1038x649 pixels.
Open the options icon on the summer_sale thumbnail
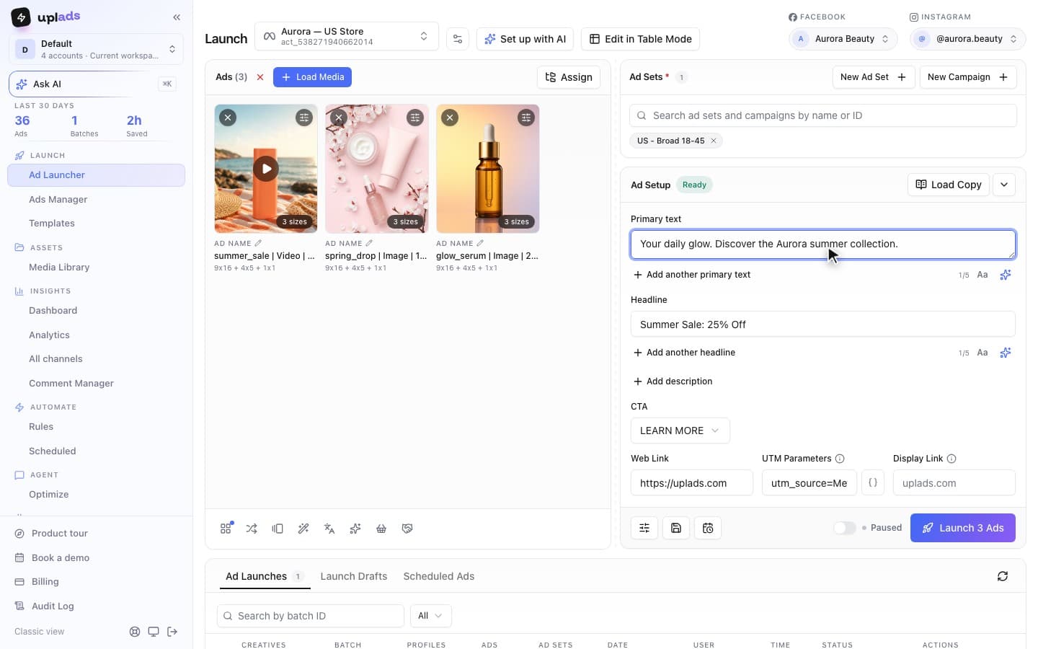click(x=304, y=117)
